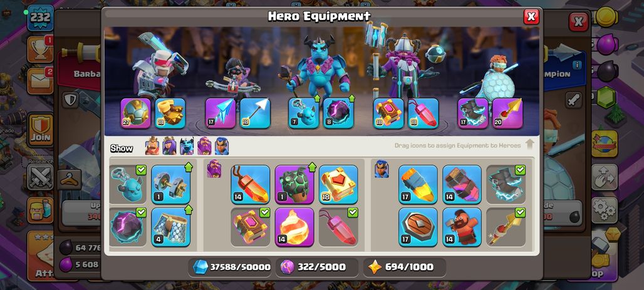Screen dimensions: 644x290
Task: Open the upgradable level 1 Lavaloon Puppet
Action: [x=294, y=184]
